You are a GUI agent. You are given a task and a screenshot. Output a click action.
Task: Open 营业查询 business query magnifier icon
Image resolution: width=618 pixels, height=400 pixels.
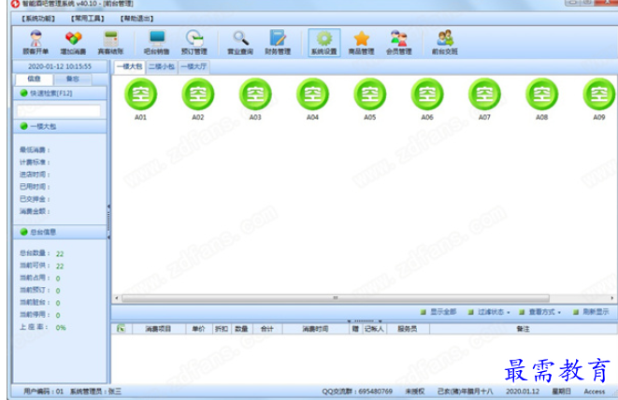(240, 43)
